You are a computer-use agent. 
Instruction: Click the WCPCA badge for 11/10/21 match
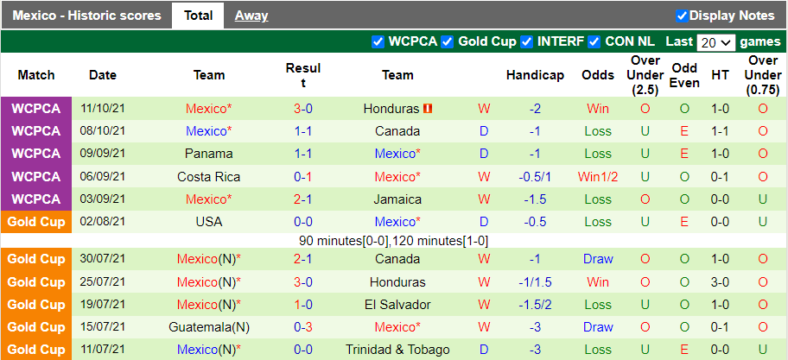[35, 109]
